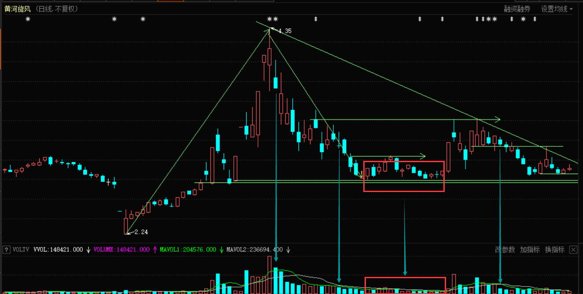Viewport: 583px width, 294px height.
Task: Click the orange-highlighted tab at top edge
Action: pyautogui.click(x=170, y=1)
